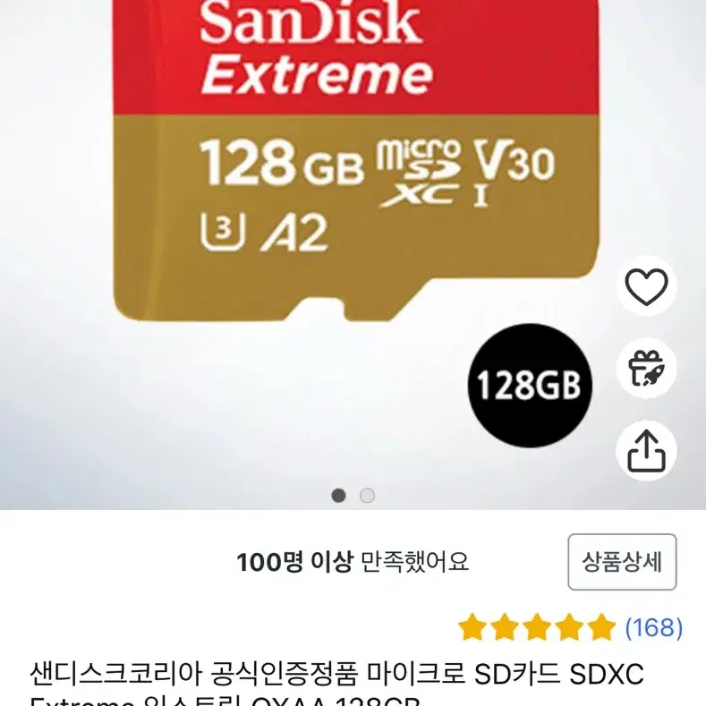Select the first image page dot
Viewport: 706px width, 706px height.
click(338, 496)
